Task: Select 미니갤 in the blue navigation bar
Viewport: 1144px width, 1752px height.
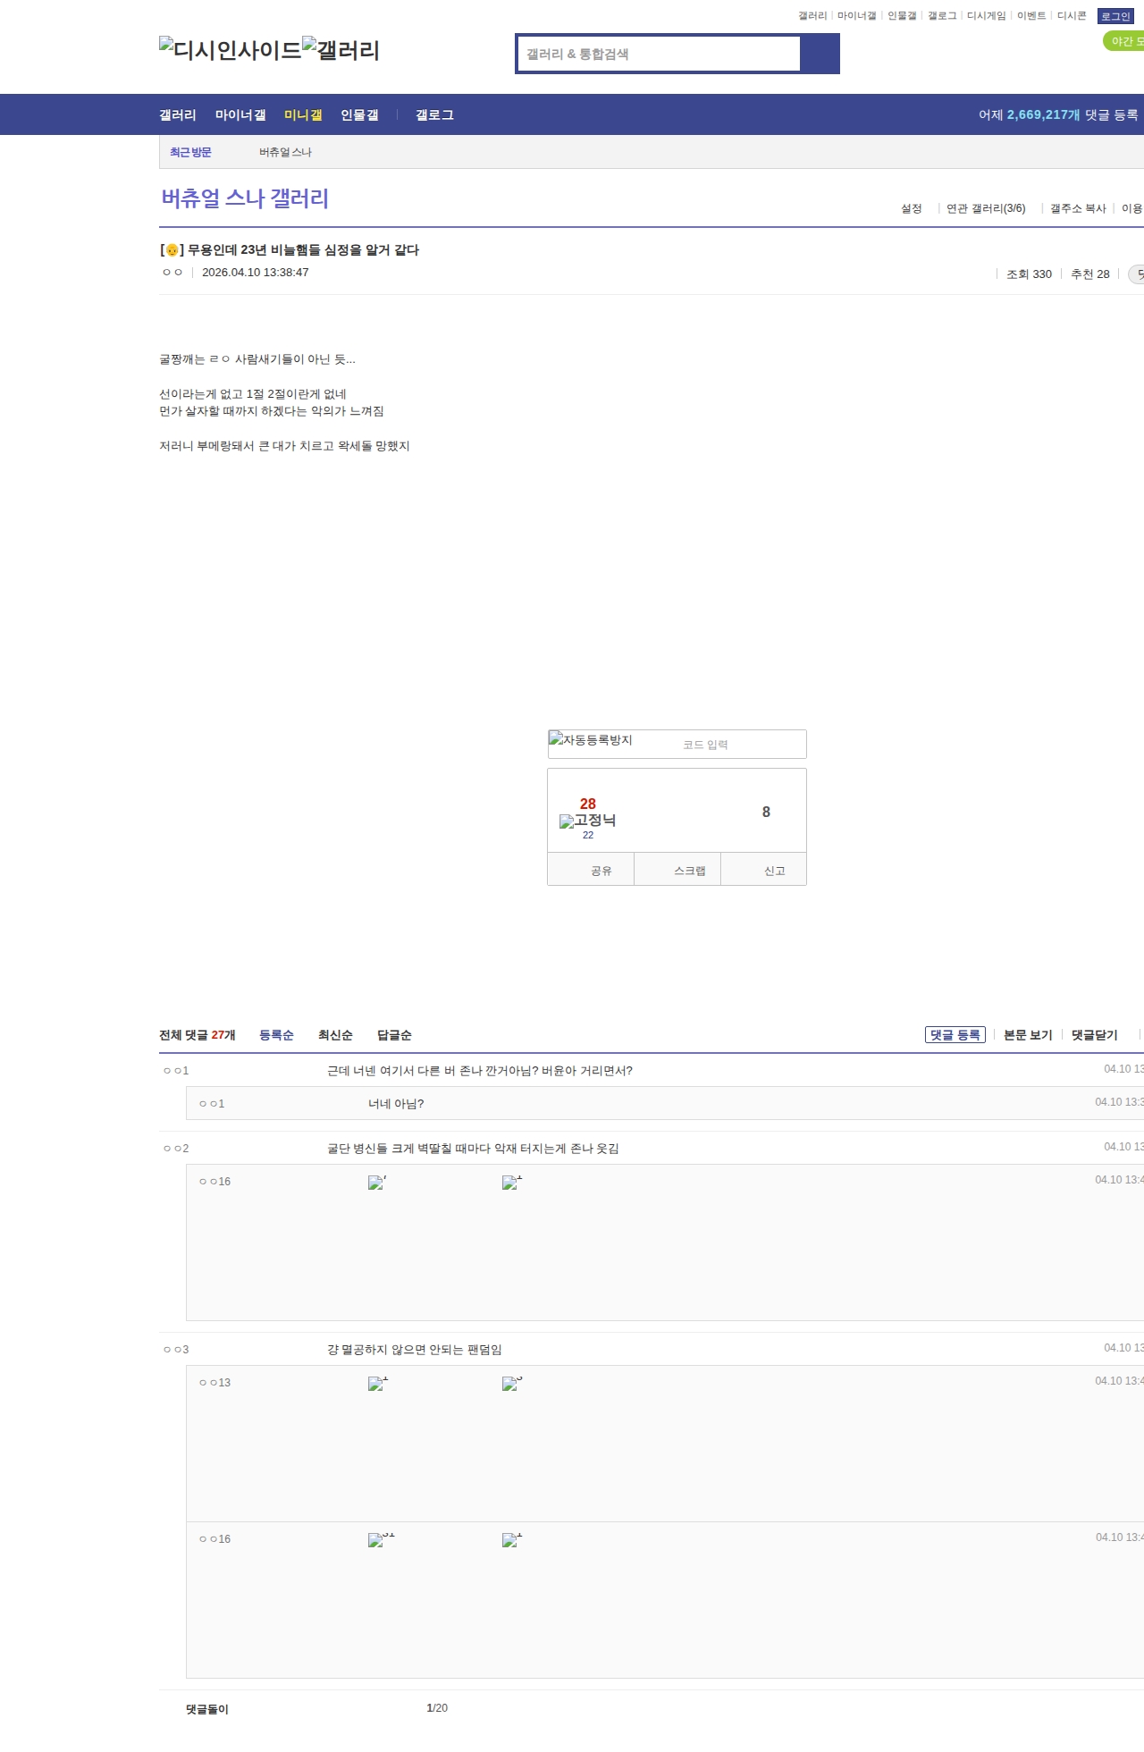Action: 303,115
